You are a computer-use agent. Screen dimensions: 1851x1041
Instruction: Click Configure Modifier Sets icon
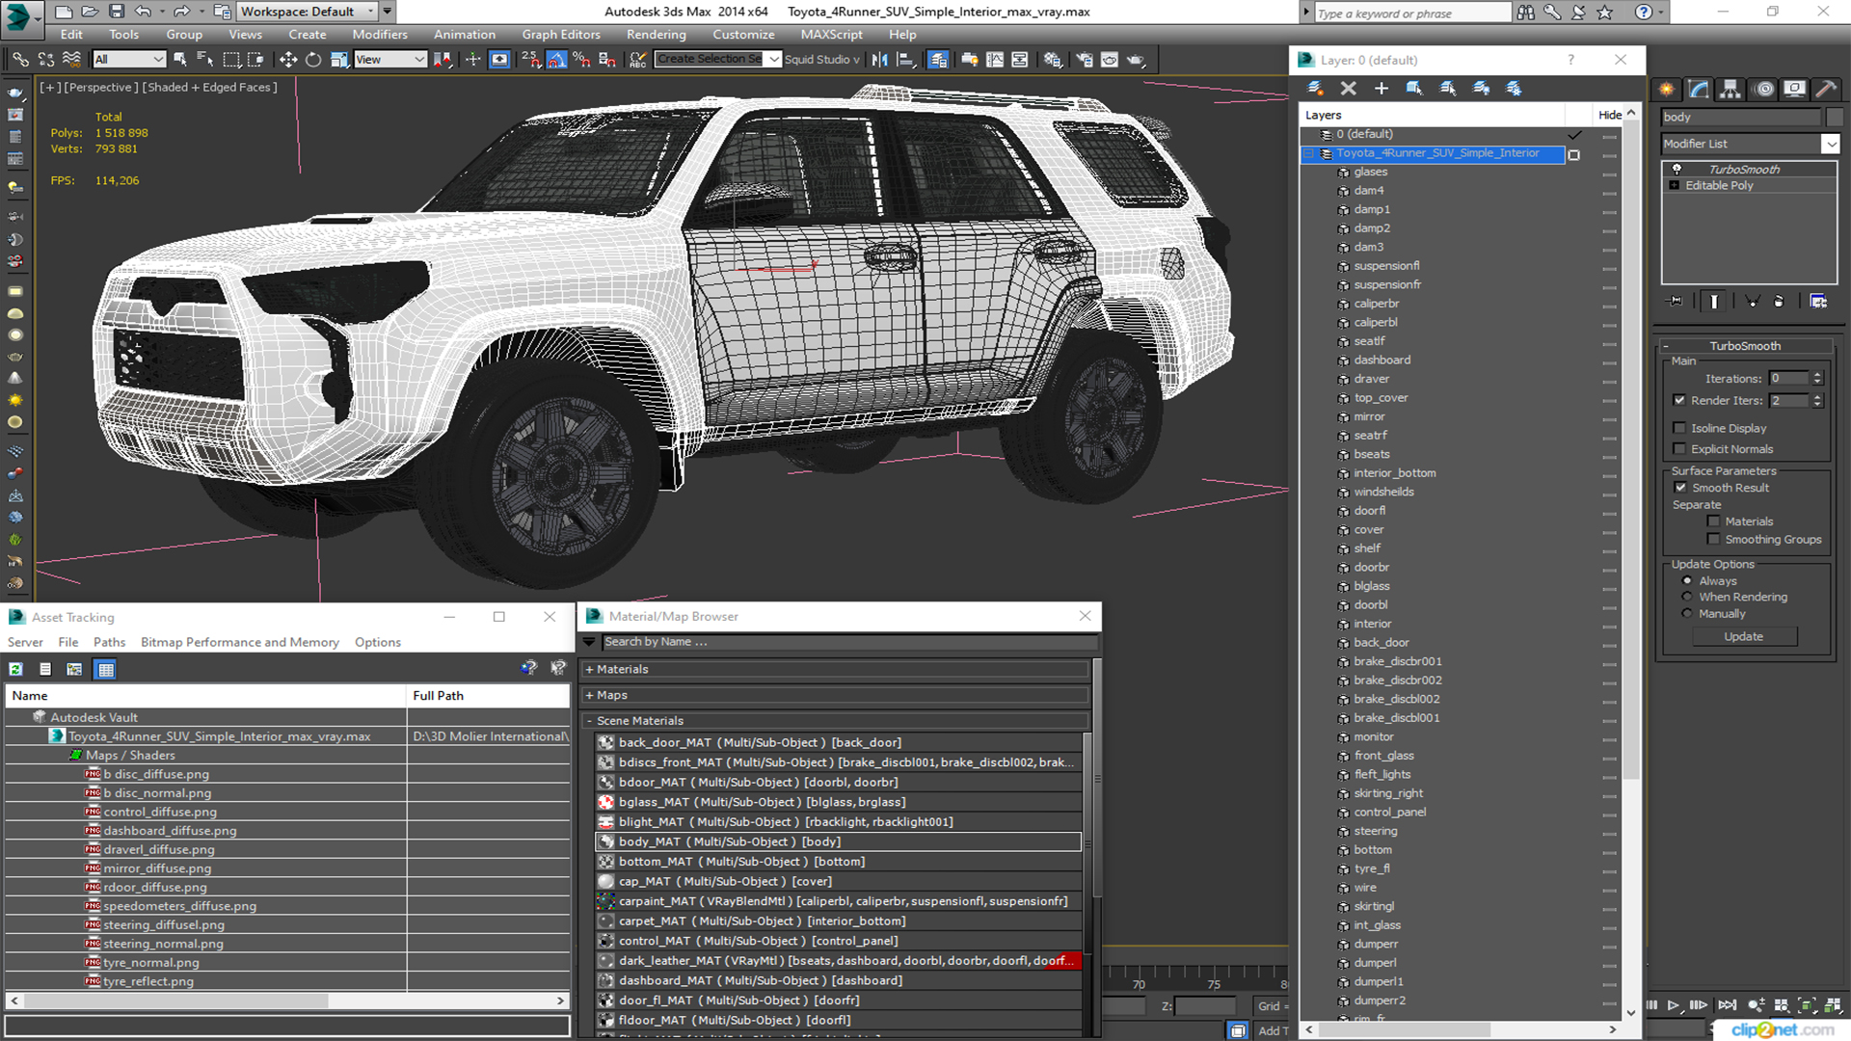(x=1818, y=302)
